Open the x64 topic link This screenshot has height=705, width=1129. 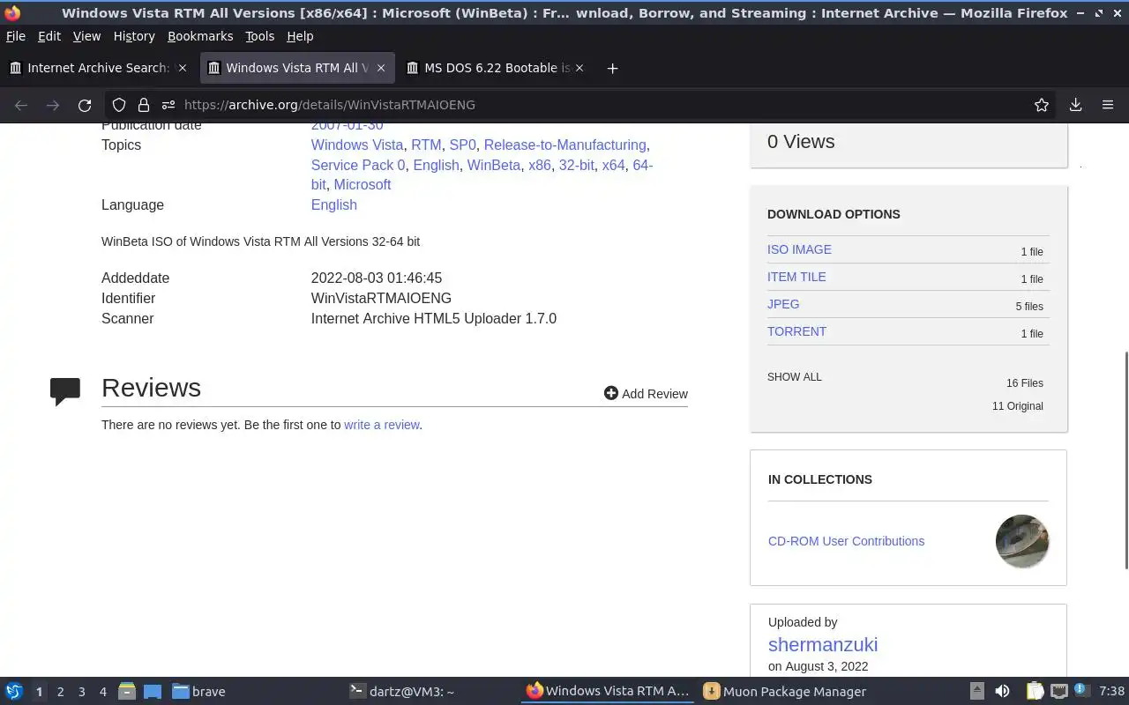(613, 165)
